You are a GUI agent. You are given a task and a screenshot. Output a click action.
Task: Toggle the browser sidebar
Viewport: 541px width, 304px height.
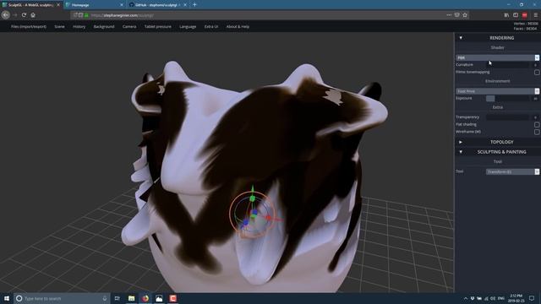pos(516,15)
